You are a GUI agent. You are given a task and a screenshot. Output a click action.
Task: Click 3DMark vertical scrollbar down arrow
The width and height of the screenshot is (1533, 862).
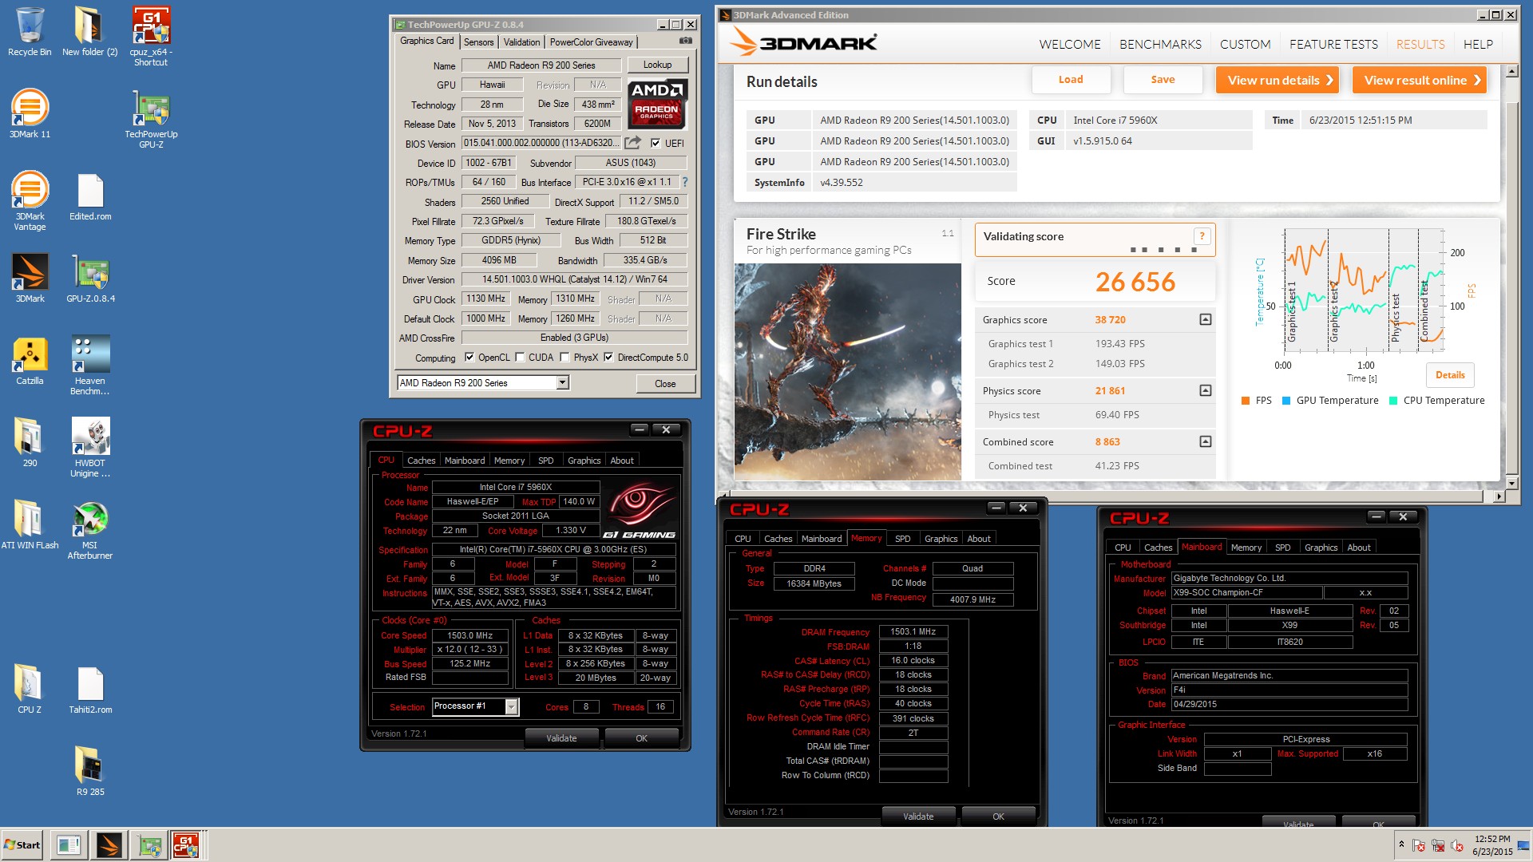tap(1511, 482)
